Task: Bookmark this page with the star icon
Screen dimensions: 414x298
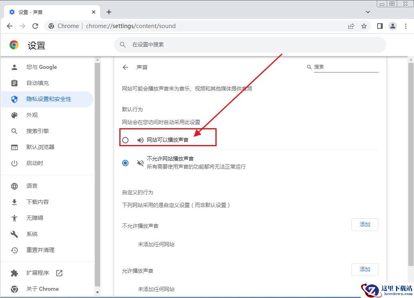Action: (364, 26)
